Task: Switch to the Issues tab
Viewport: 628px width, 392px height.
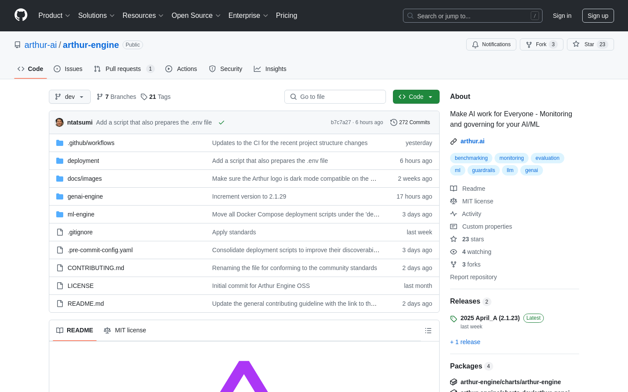Action: tap(68, 69)
